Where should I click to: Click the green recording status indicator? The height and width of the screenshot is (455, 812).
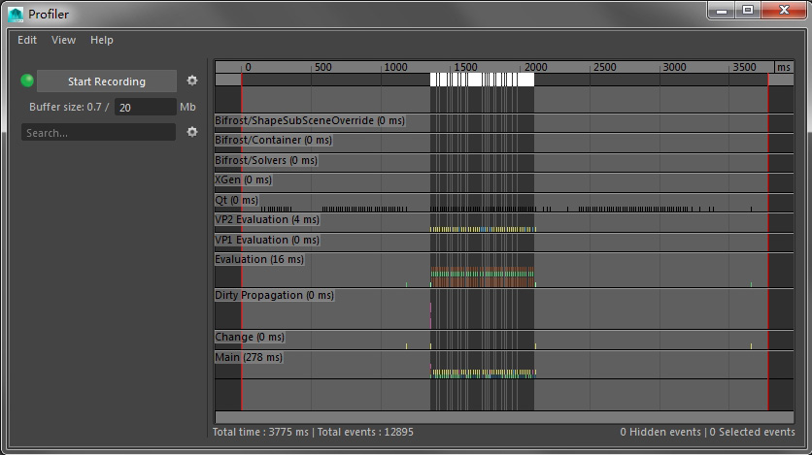pos(27,81)
